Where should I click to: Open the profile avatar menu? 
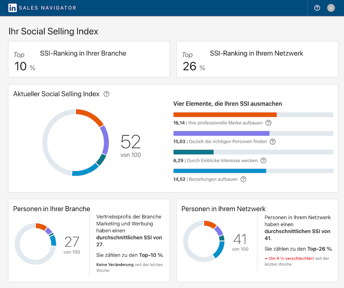pyautogui.click(x=331, y=8)
